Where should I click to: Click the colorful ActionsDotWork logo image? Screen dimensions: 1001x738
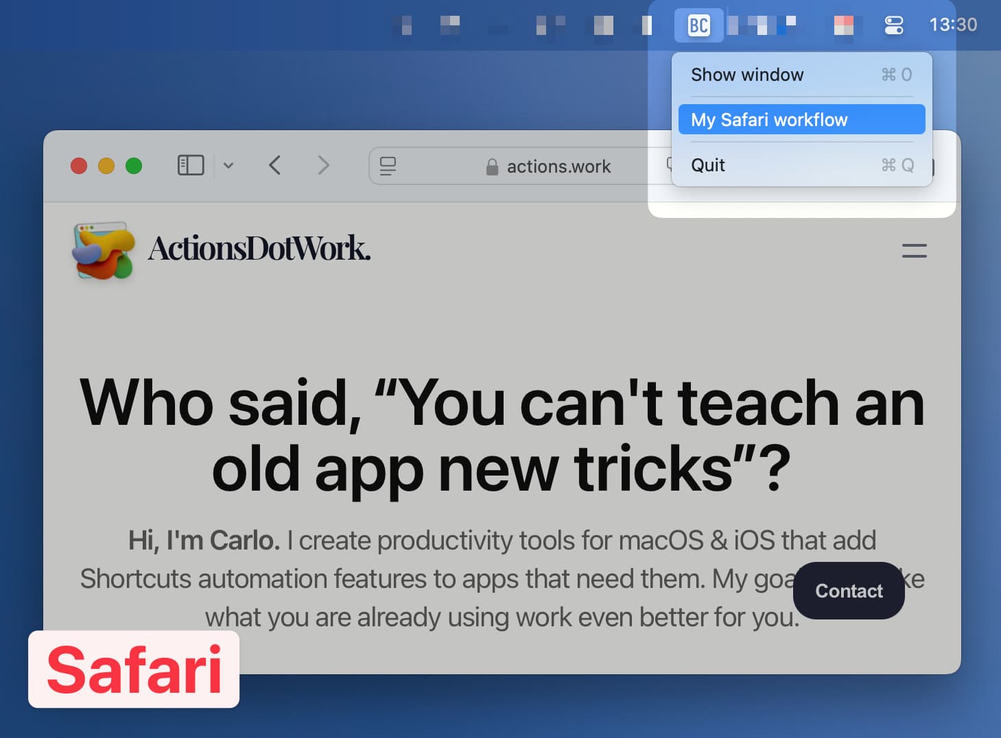click(x=103, y=250)
